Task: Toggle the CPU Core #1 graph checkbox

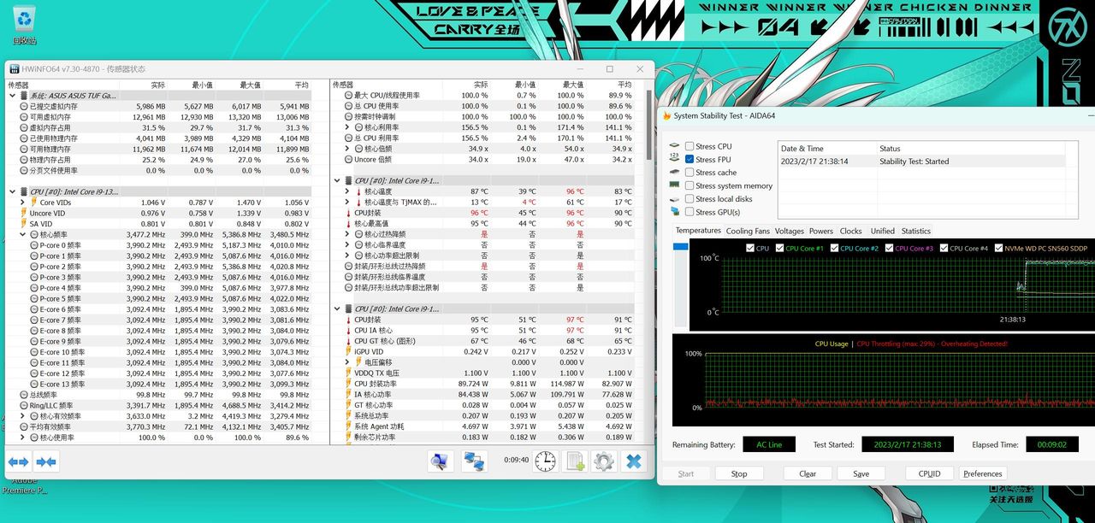Action: point(779,249)
